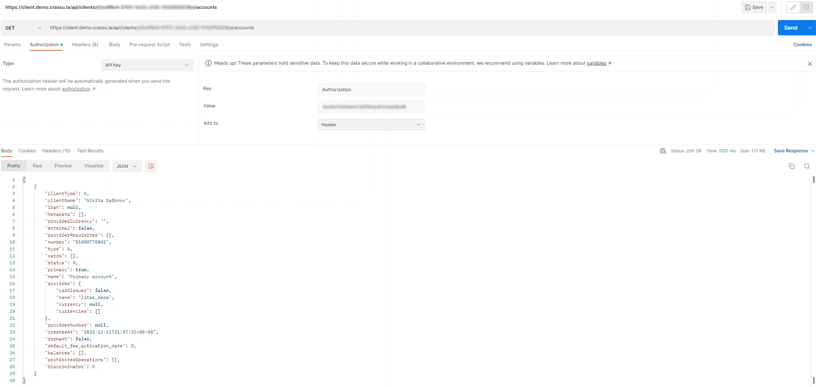Open the Cookies link

[802, 45]
